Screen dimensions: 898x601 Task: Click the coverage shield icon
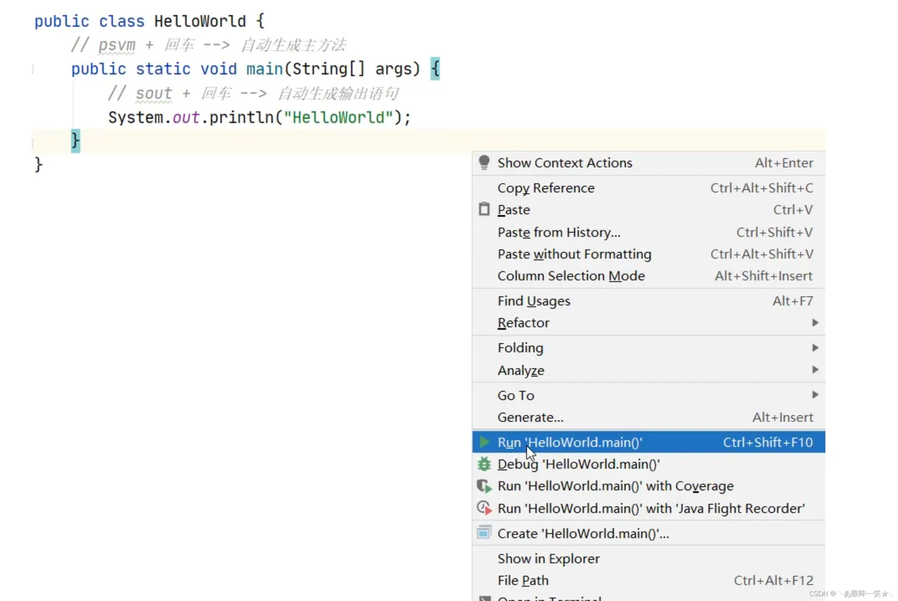tap(484, 486)
